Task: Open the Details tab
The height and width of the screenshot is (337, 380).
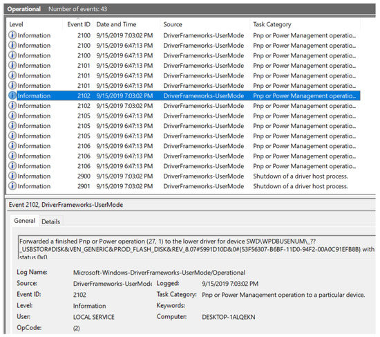Action: [x=51, y=221]
